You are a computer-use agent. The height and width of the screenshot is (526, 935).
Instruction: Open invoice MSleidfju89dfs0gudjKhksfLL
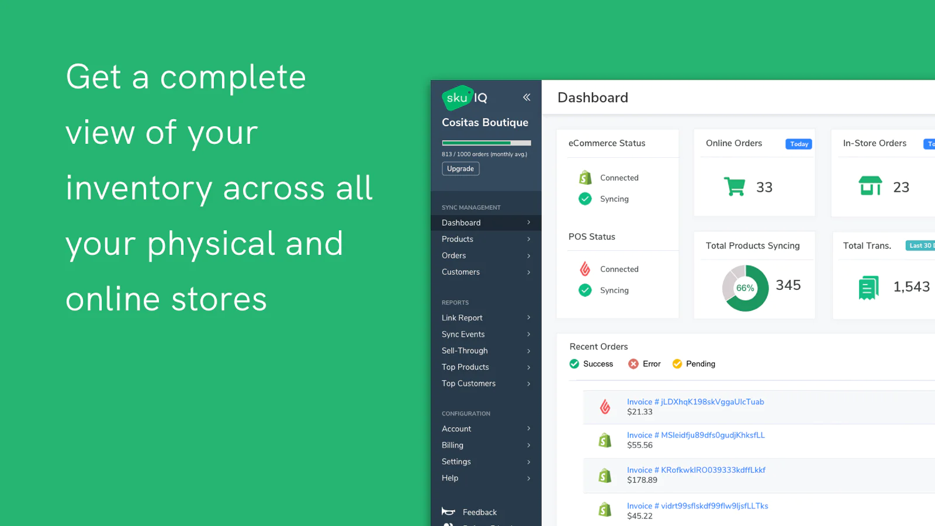point(696,435)
